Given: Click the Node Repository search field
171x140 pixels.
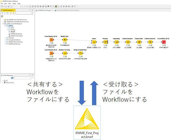Looking at the screenshot, I should (x=23, y=78).
